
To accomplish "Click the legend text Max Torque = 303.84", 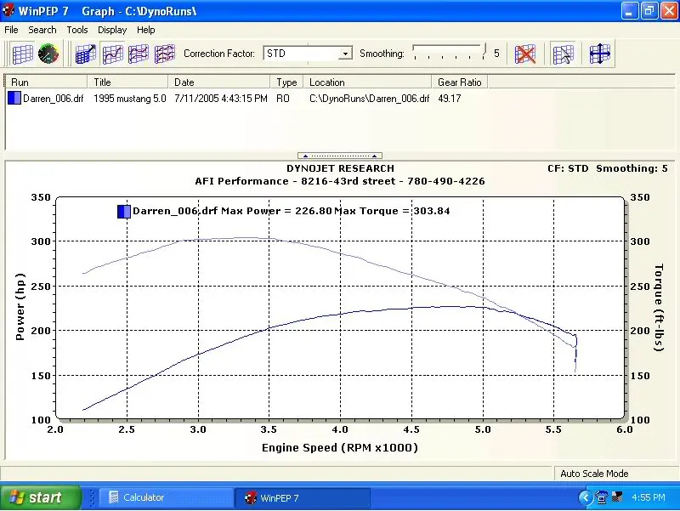I will tap(392, 211).
